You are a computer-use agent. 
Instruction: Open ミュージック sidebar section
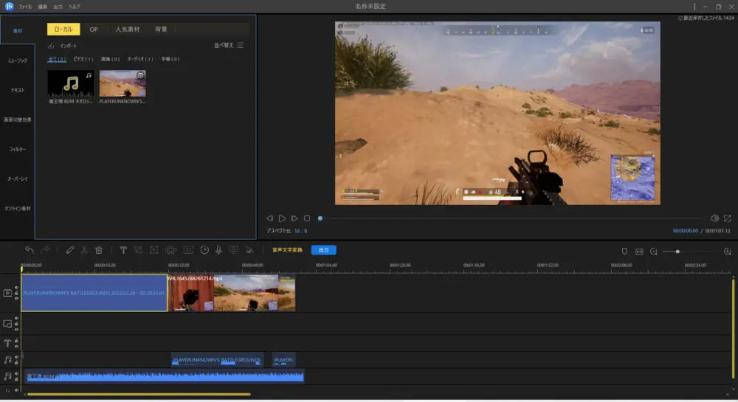click(18, 60)
